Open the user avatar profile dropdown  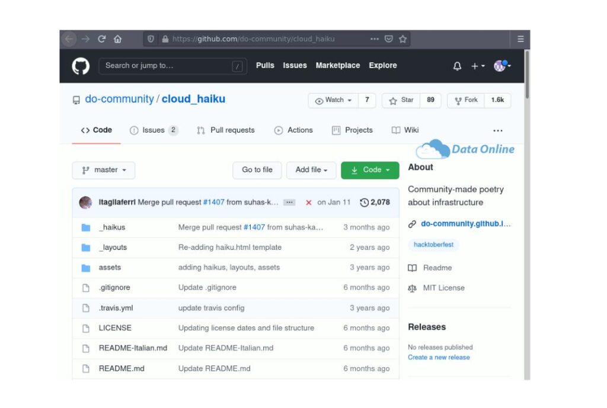pyautogui.click(x=503, y=66)
